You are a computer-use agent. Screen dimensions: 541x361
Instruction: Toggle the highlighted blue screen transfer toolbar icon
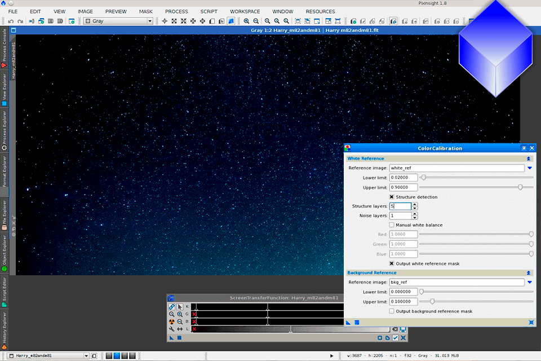[231, 21]
